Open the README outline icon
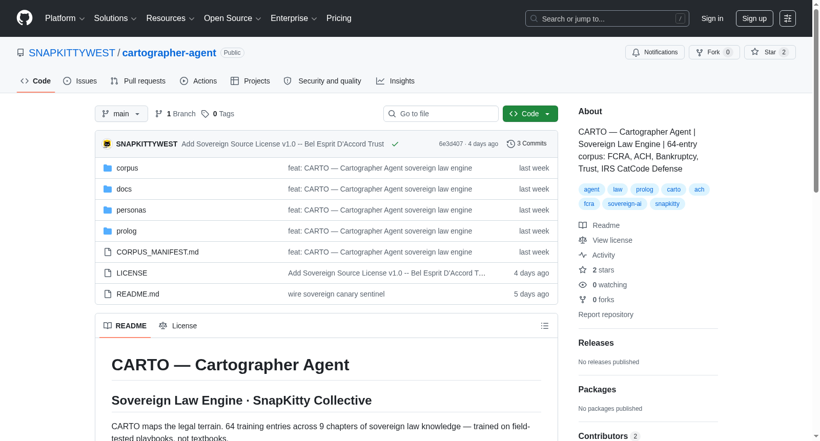Viewport: 820px width, 441px height. pos(545,326)
